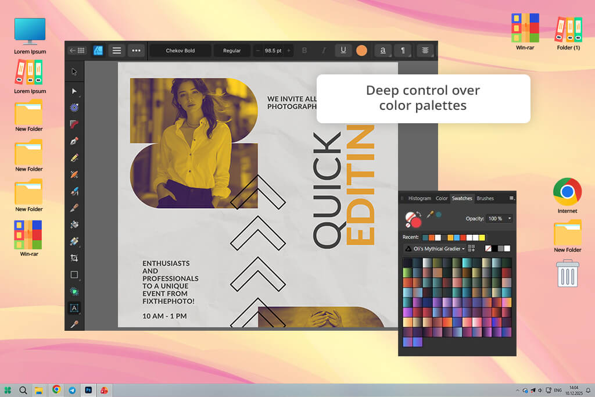The width and height of the screenshot is (595, 397).
Task: Select the Corner tool
Action: tap(74, 124)
